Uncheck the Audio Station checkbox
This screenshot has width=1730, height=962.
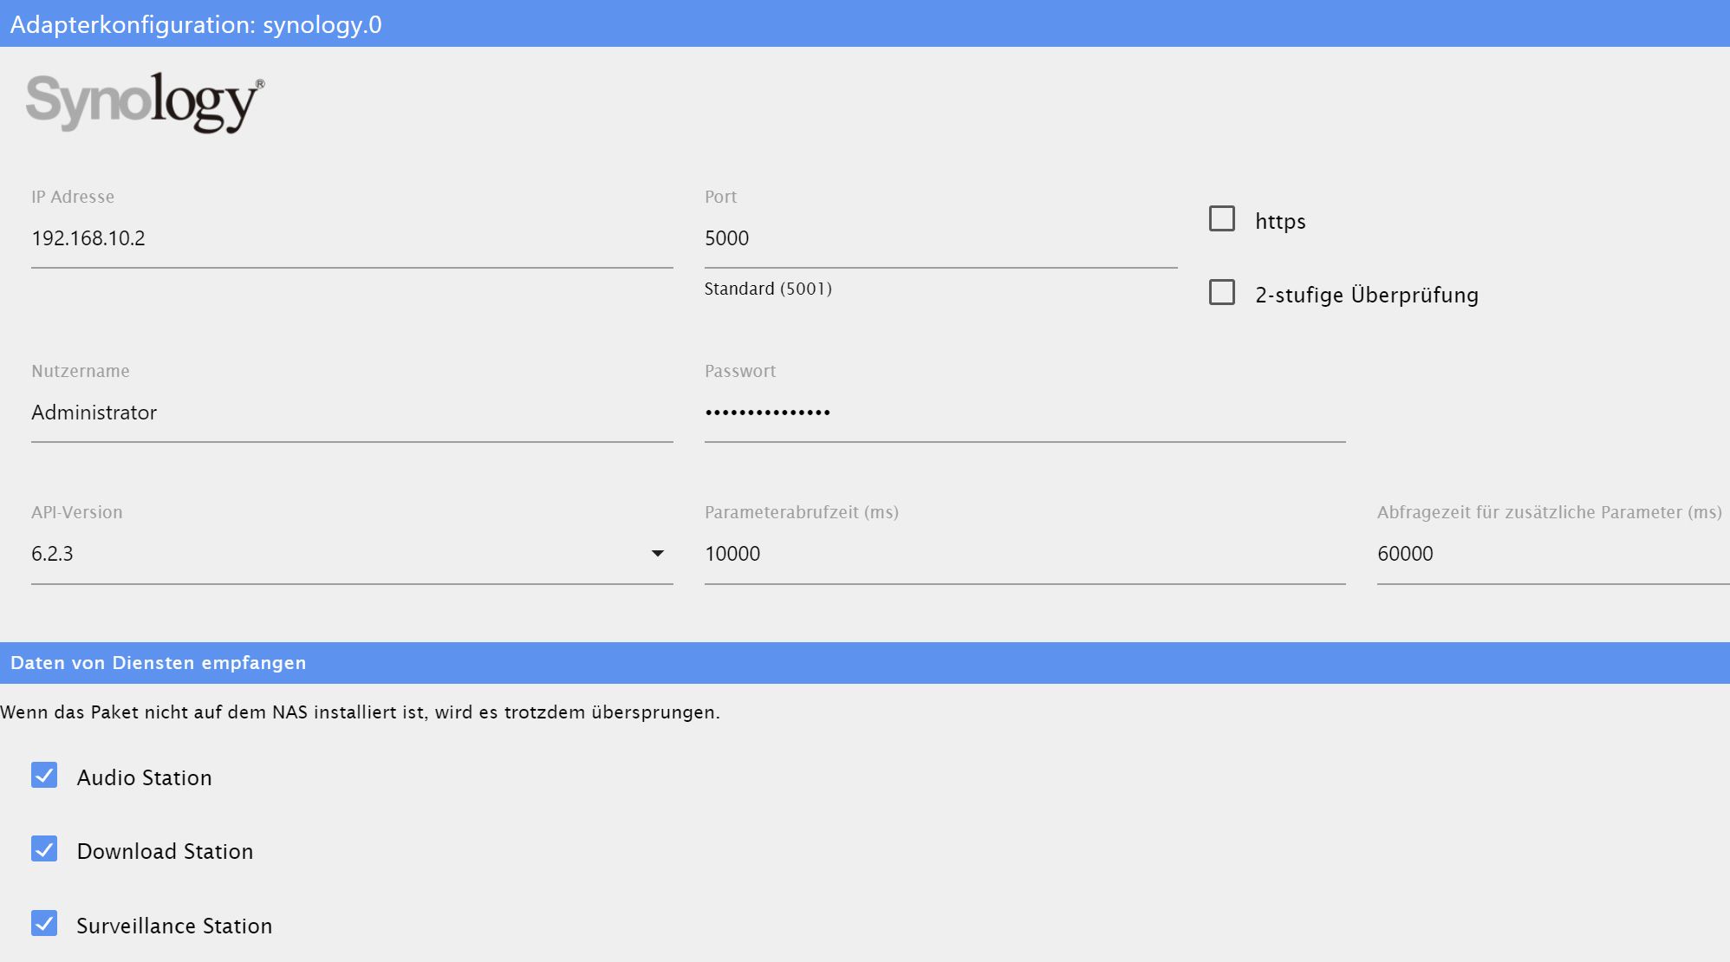click(x=44, y=775)
